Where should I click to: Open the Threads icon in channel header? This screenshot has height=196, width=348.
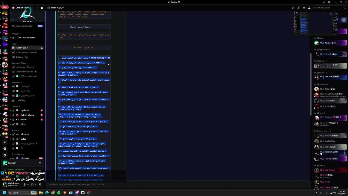(293, 8)
